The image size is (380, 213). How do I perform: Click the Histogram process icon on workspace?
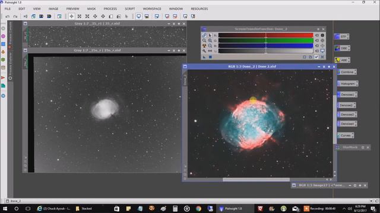348,83
